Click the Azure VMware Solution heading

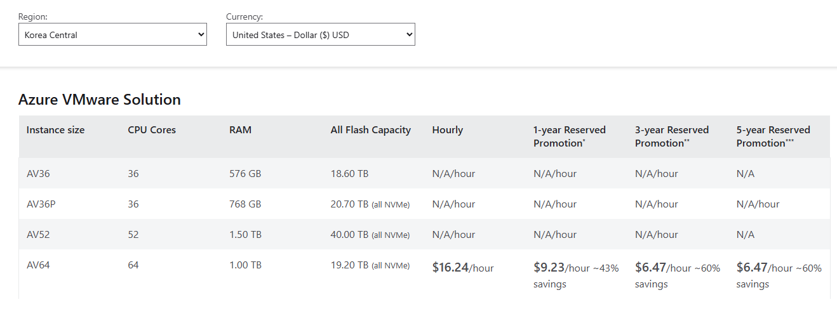[100, 100]
